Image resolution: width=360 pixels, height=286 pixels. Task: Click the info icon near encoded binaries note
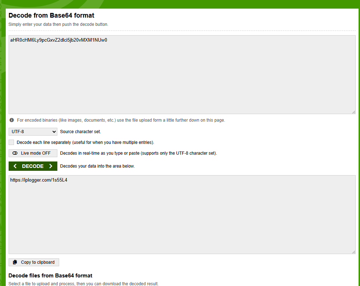pyautogui.click(x=12, y=120)
